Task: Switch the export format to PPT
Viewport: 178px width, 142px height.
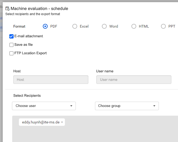Action: [x=163, y=26]
